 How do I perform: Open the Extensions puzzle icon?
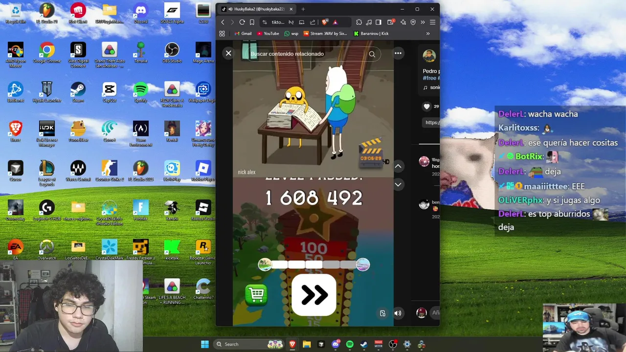(359, 22)
